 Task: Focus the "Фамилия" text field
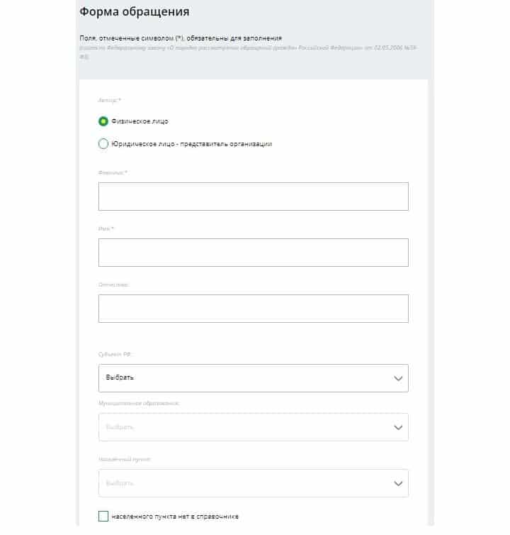point(253,197)
